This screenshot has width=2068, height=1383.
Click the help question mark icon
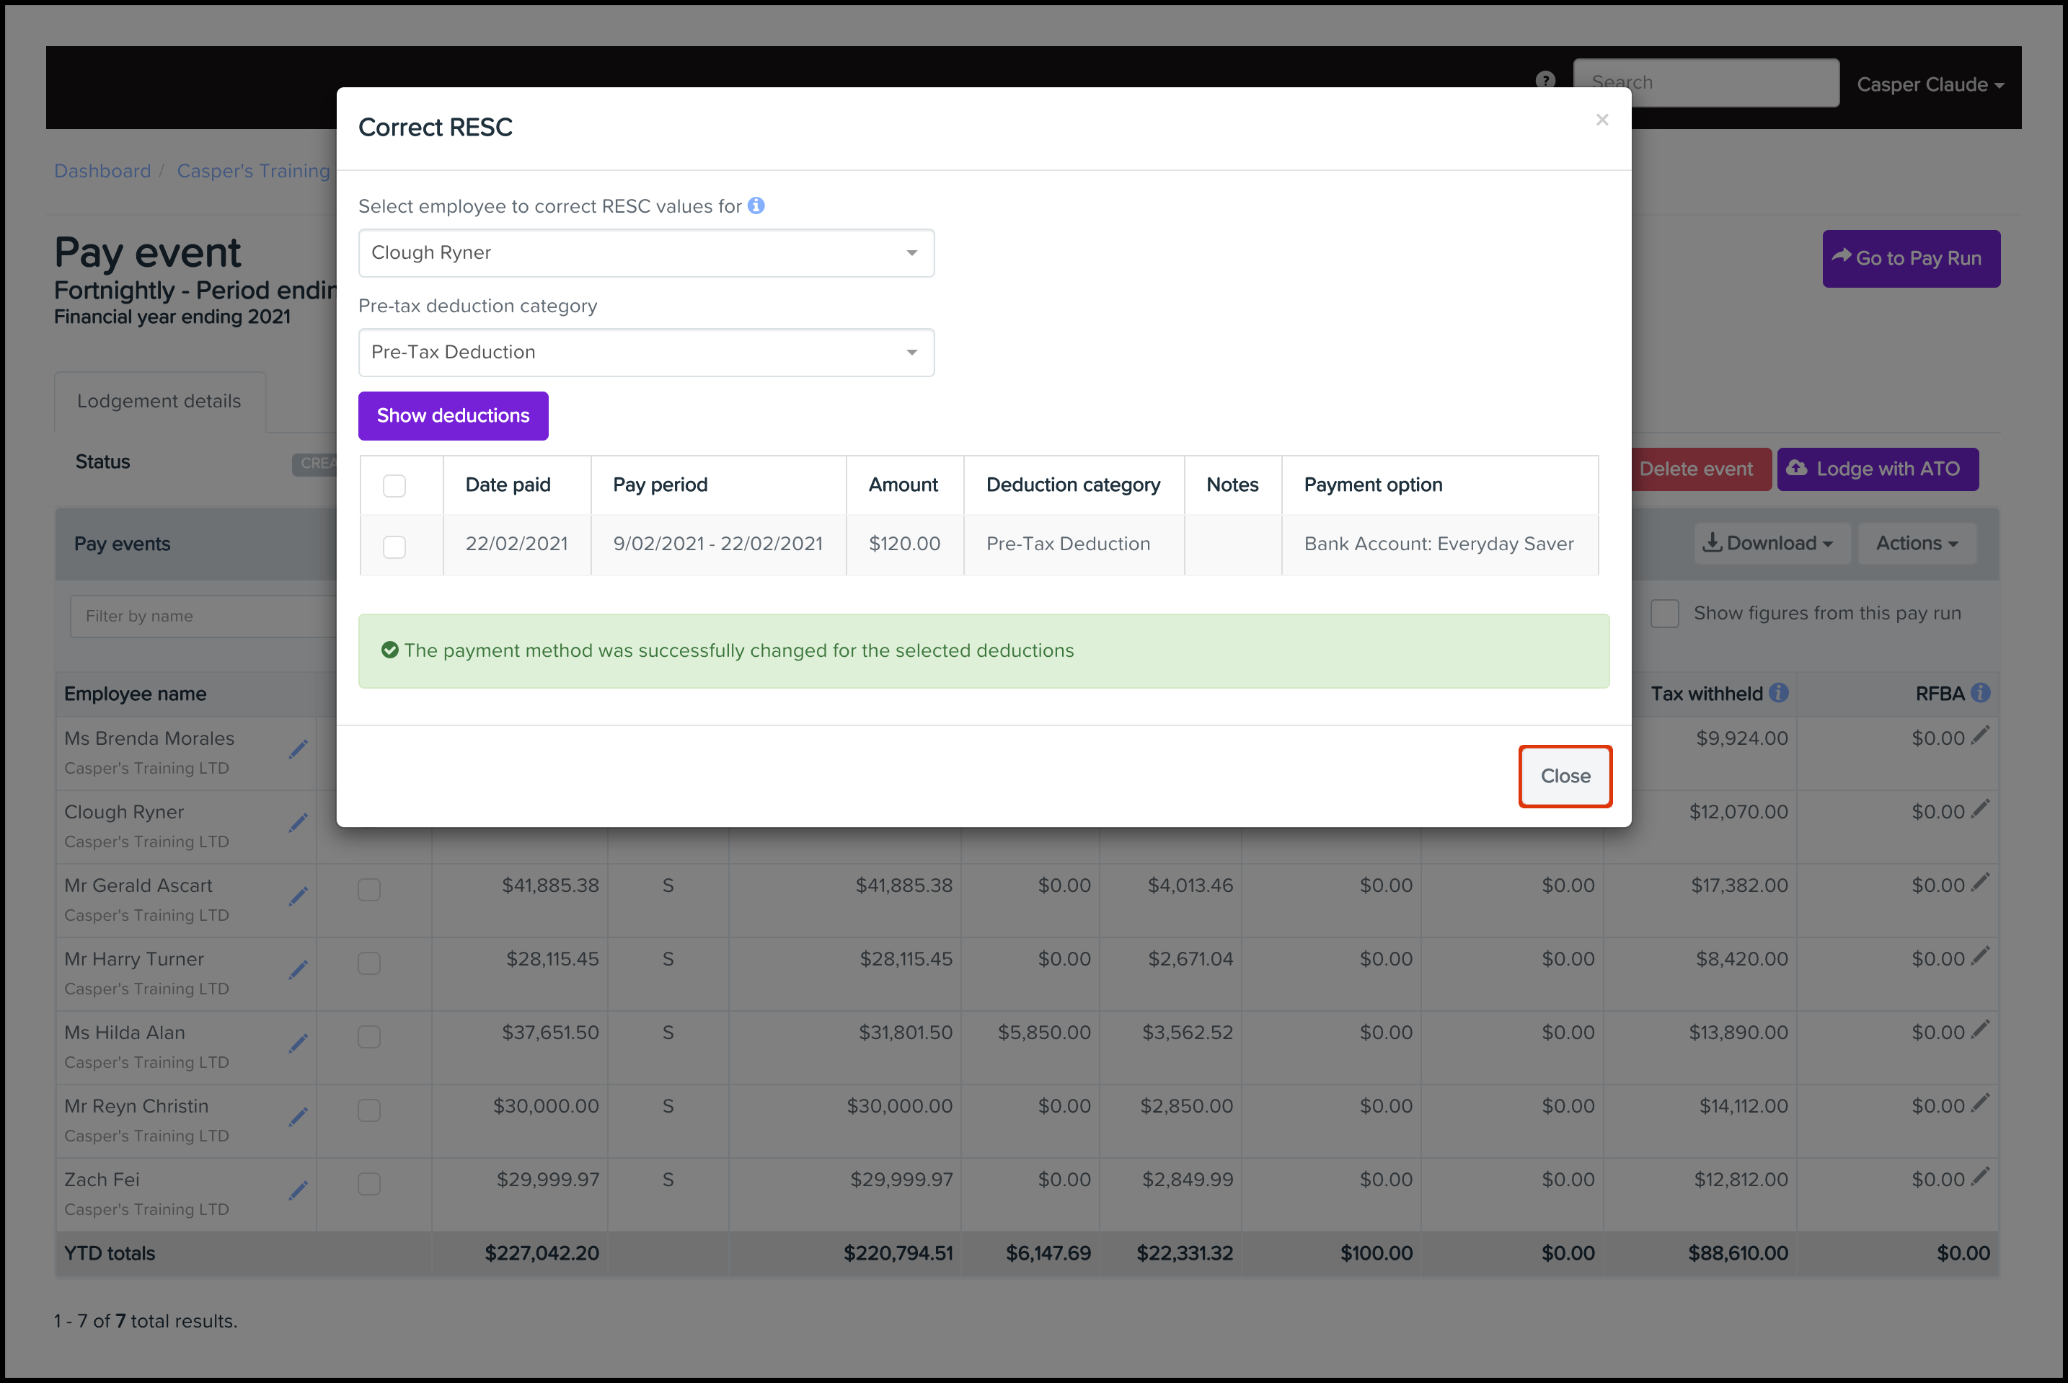point(1545,80)
